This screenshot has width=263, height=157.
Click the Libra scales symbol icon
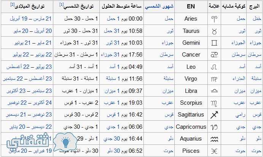[x=214, y=91]
